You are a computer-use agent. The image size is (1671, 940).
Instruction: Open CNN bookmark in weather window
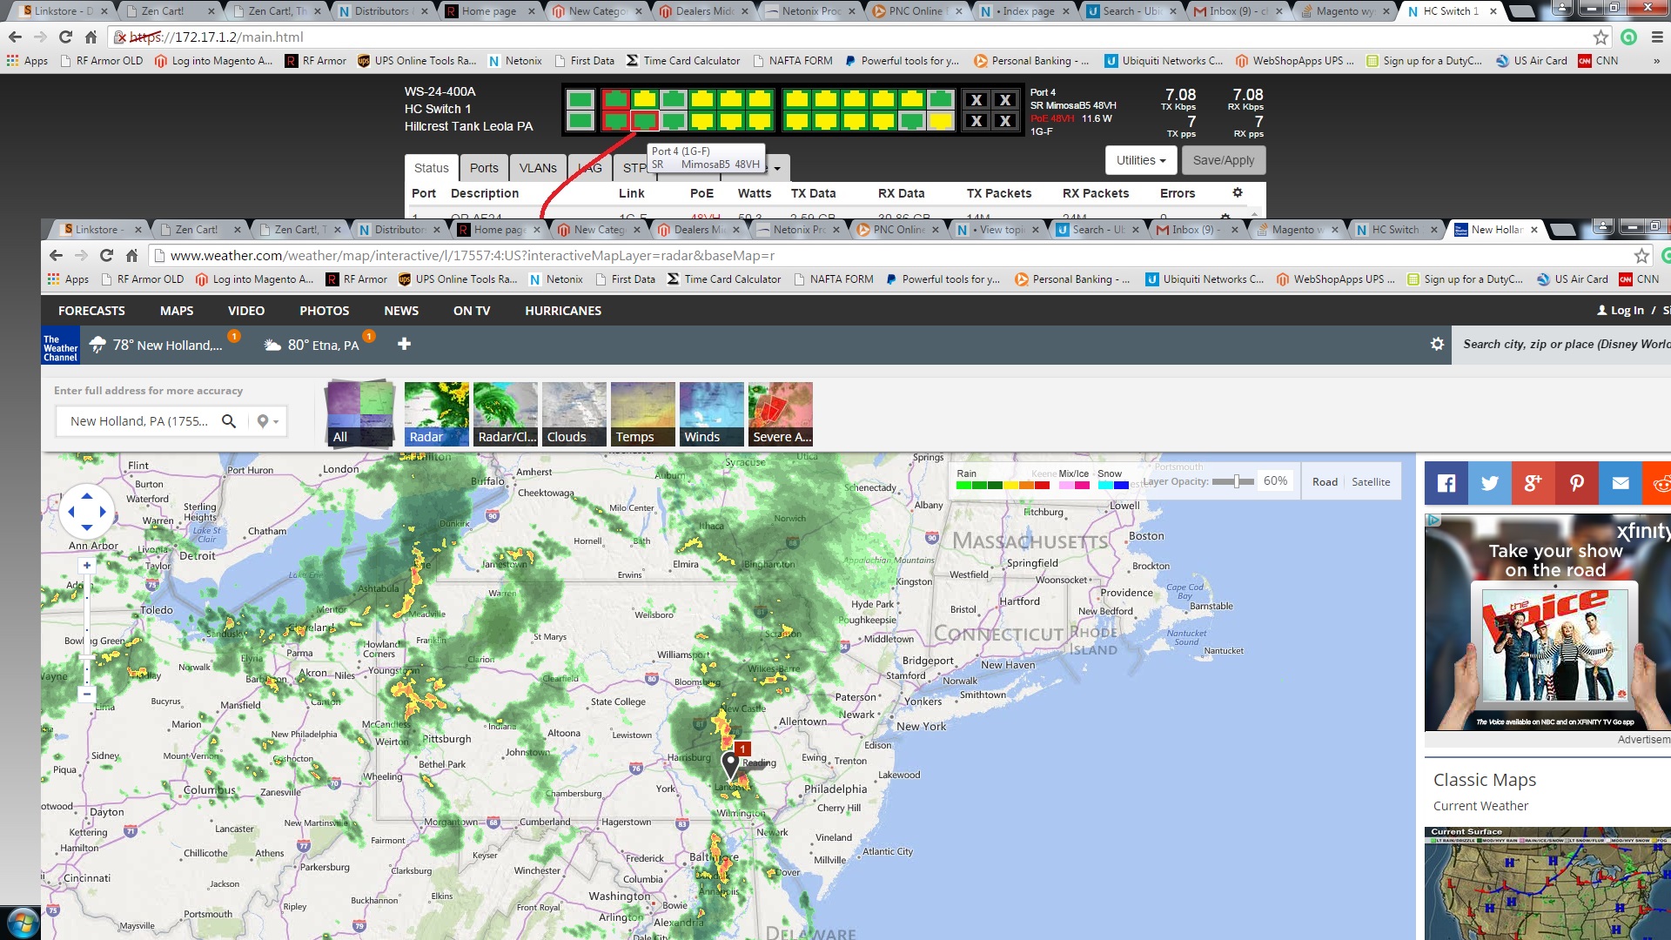coord(1639,279)
